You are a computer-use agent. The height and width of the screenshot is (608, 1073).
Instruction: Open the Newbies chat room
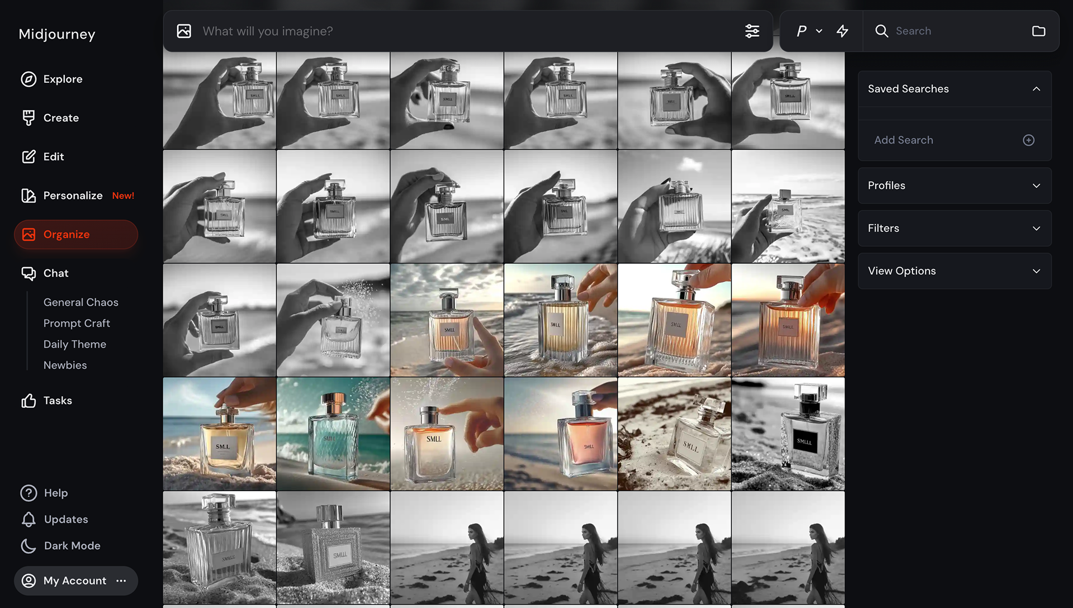click(65, 365)
